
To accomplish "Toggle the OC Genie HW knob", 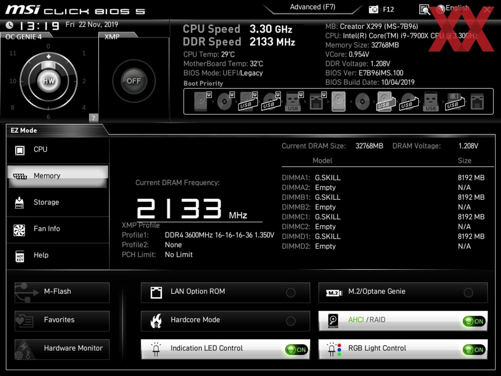I will click(49, 81).
